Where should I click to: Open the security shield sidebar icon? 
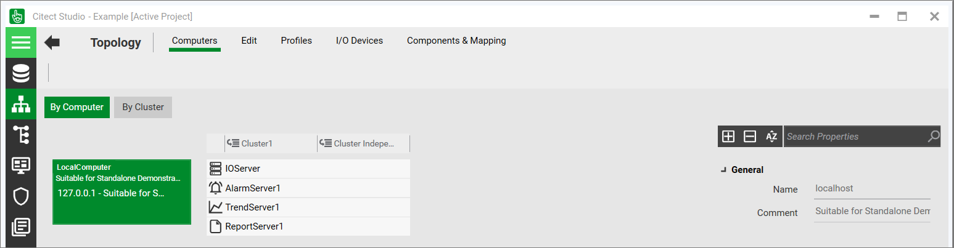21,196
